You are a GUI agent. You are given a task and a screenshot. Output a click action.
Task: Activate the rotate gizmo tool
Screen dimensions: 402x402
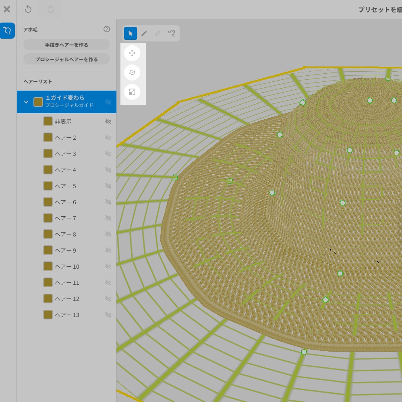tap(132, 73)
